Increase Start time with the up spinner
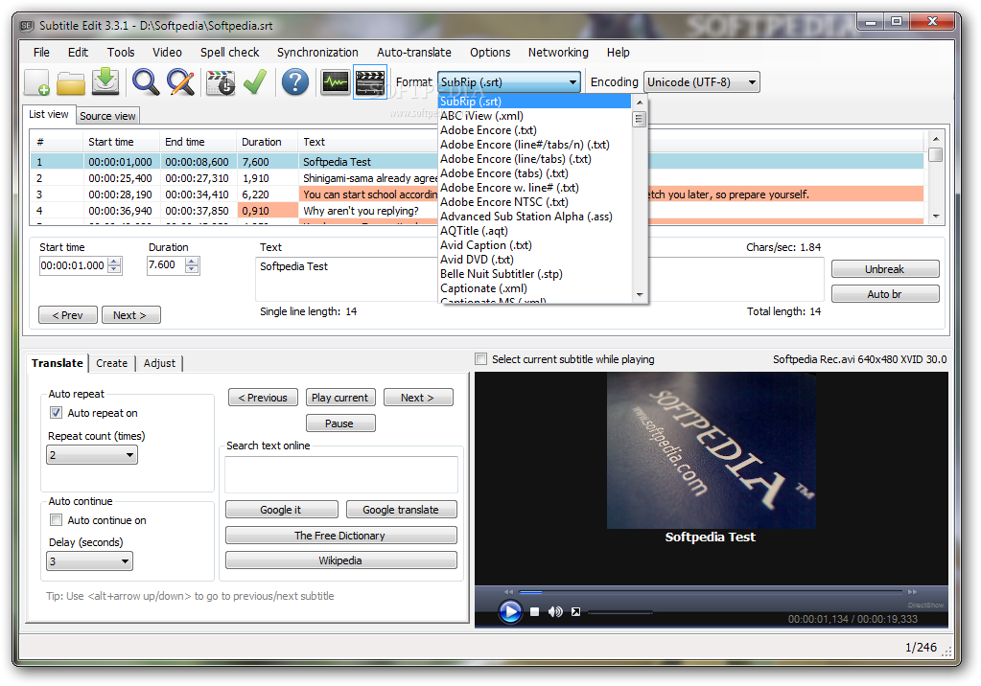Screen dimensions: 981x686 click(x=114, y=262)
